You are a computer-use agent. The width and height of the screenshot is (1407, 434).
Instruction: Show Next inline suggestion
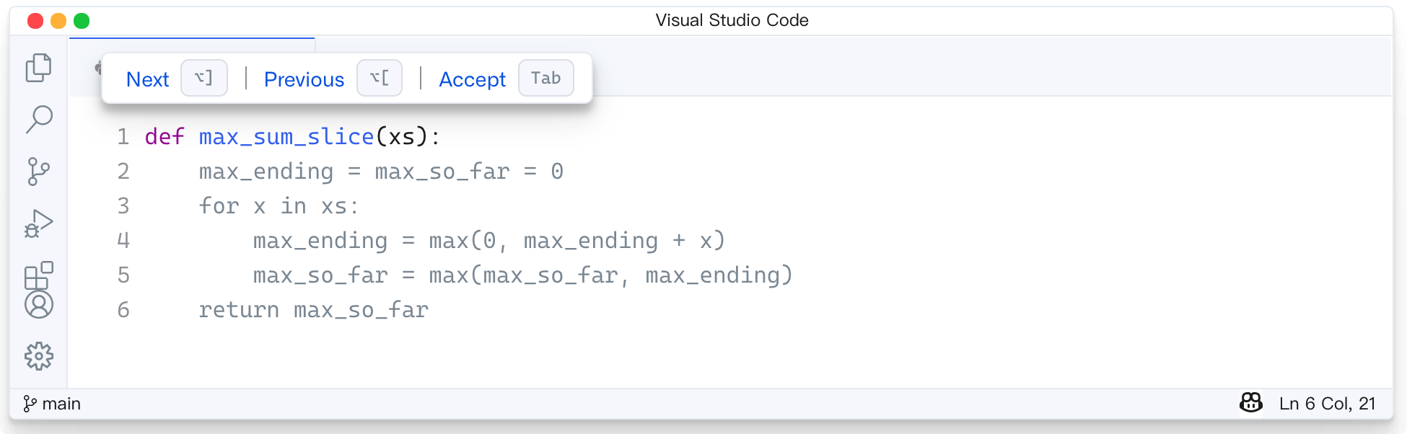pyautogui.click(x=147, y=79)
